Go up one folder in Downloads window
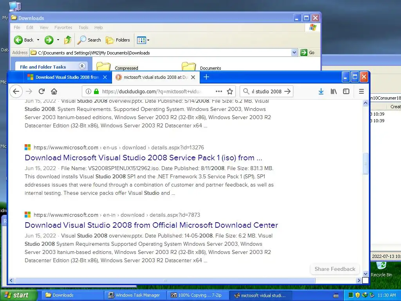Viewport: 401px width, 301px height. click(x=67, y=40)
